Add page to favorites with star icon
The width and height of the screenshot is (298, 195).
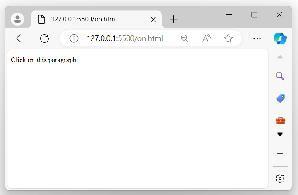228,38
